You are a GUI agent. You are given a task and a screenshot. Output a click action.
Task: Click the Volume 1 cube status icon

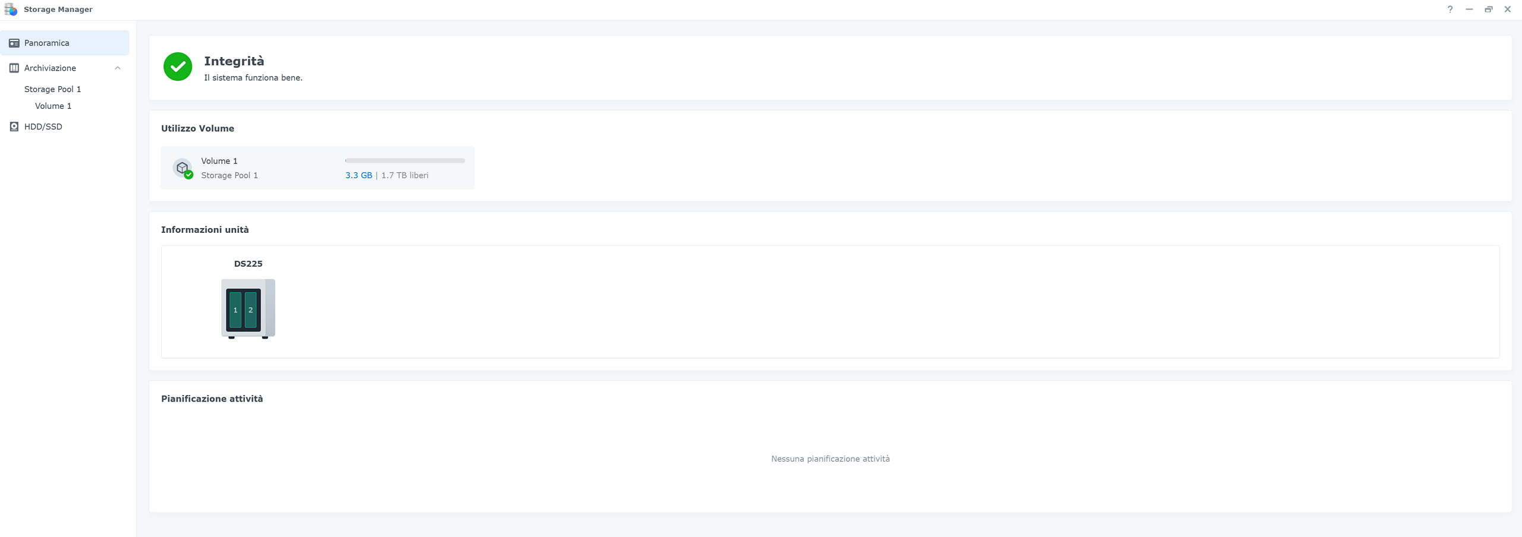(x=183, y=168)
